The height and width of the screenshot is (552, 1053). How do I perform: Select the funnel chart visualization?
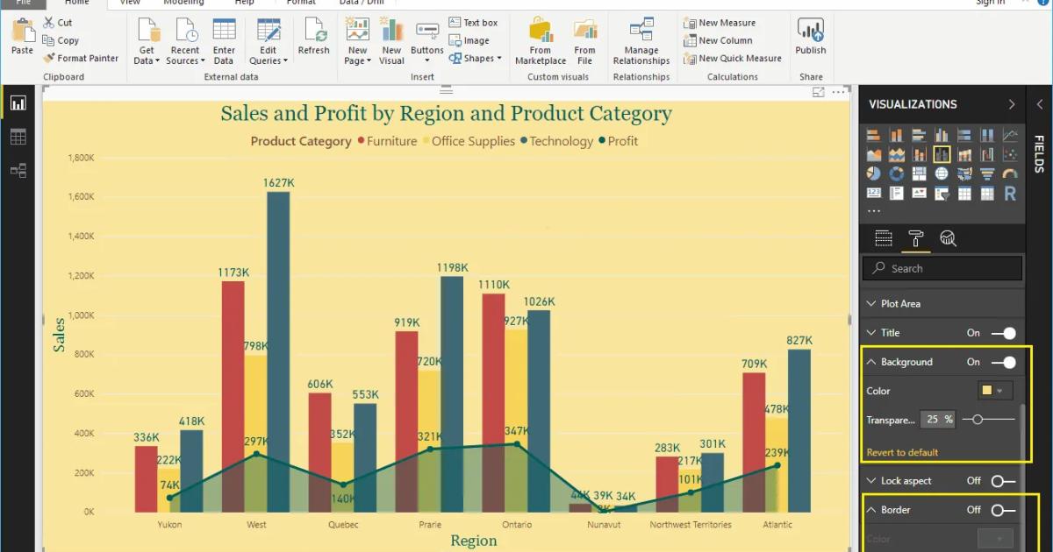[986, 172]
